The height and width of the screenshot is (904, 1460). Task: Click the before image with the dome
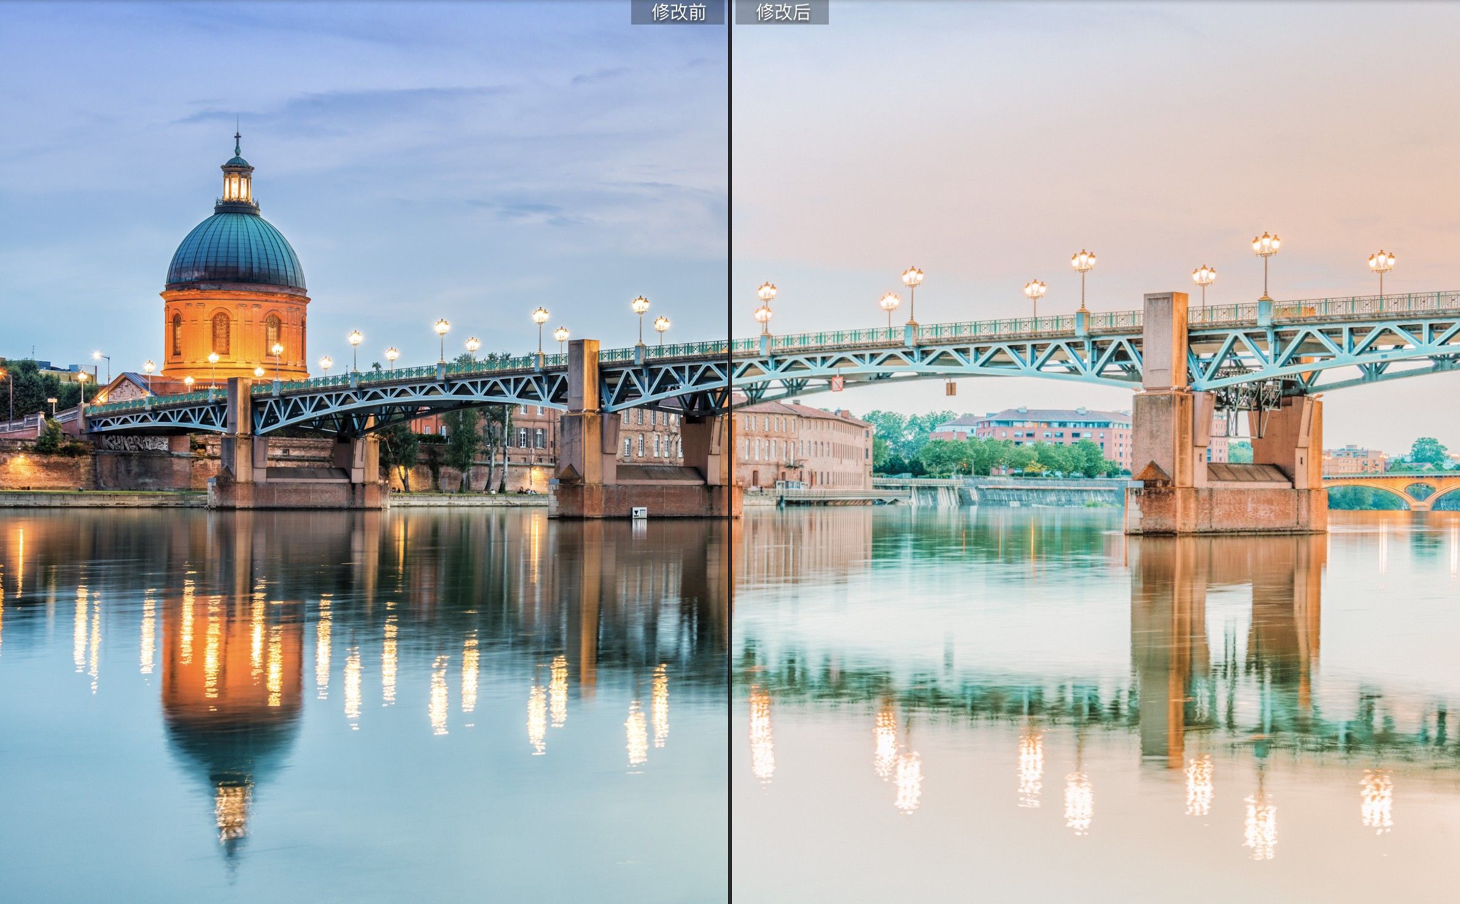click(363, 452)
